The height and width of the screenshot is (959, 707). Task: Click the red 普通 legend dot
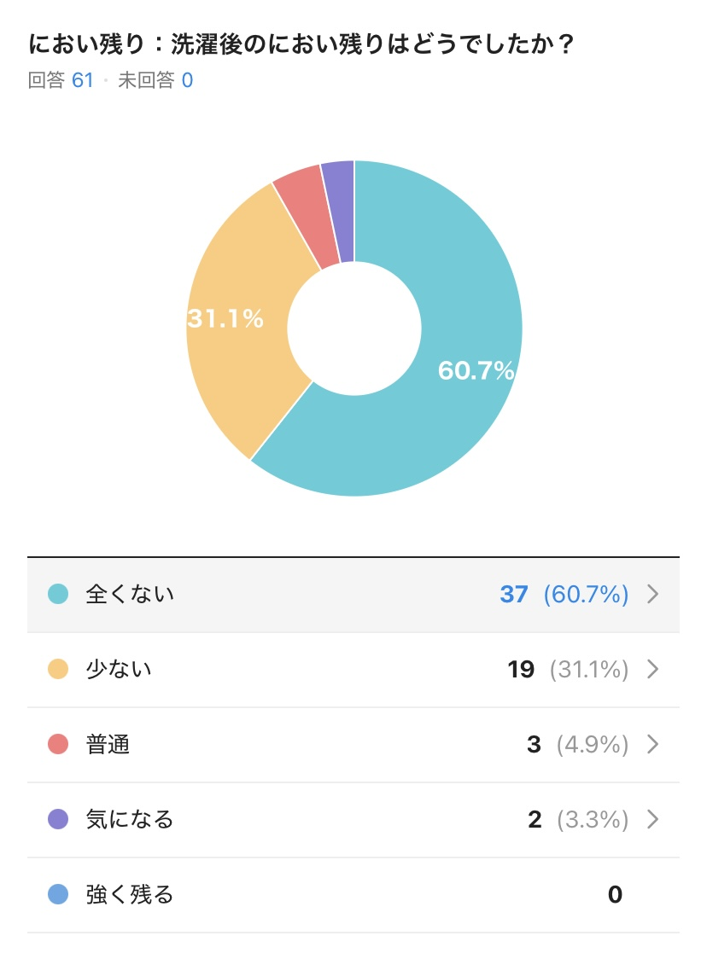click(58, 744)
